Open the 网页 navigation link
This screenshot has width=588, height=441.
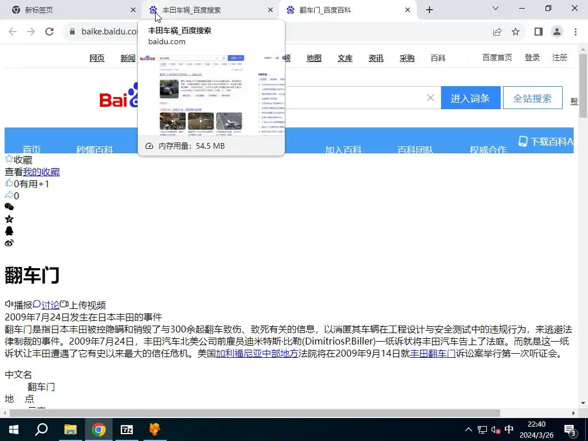[x=96, y=58]
